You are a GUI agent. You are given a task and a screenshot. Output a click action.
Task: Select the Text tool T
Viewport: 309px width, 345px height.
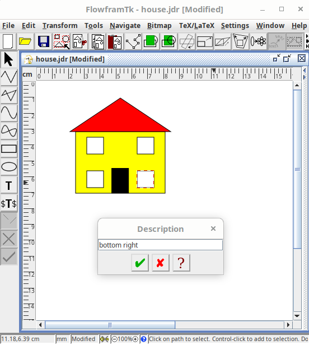coord(9,185)
